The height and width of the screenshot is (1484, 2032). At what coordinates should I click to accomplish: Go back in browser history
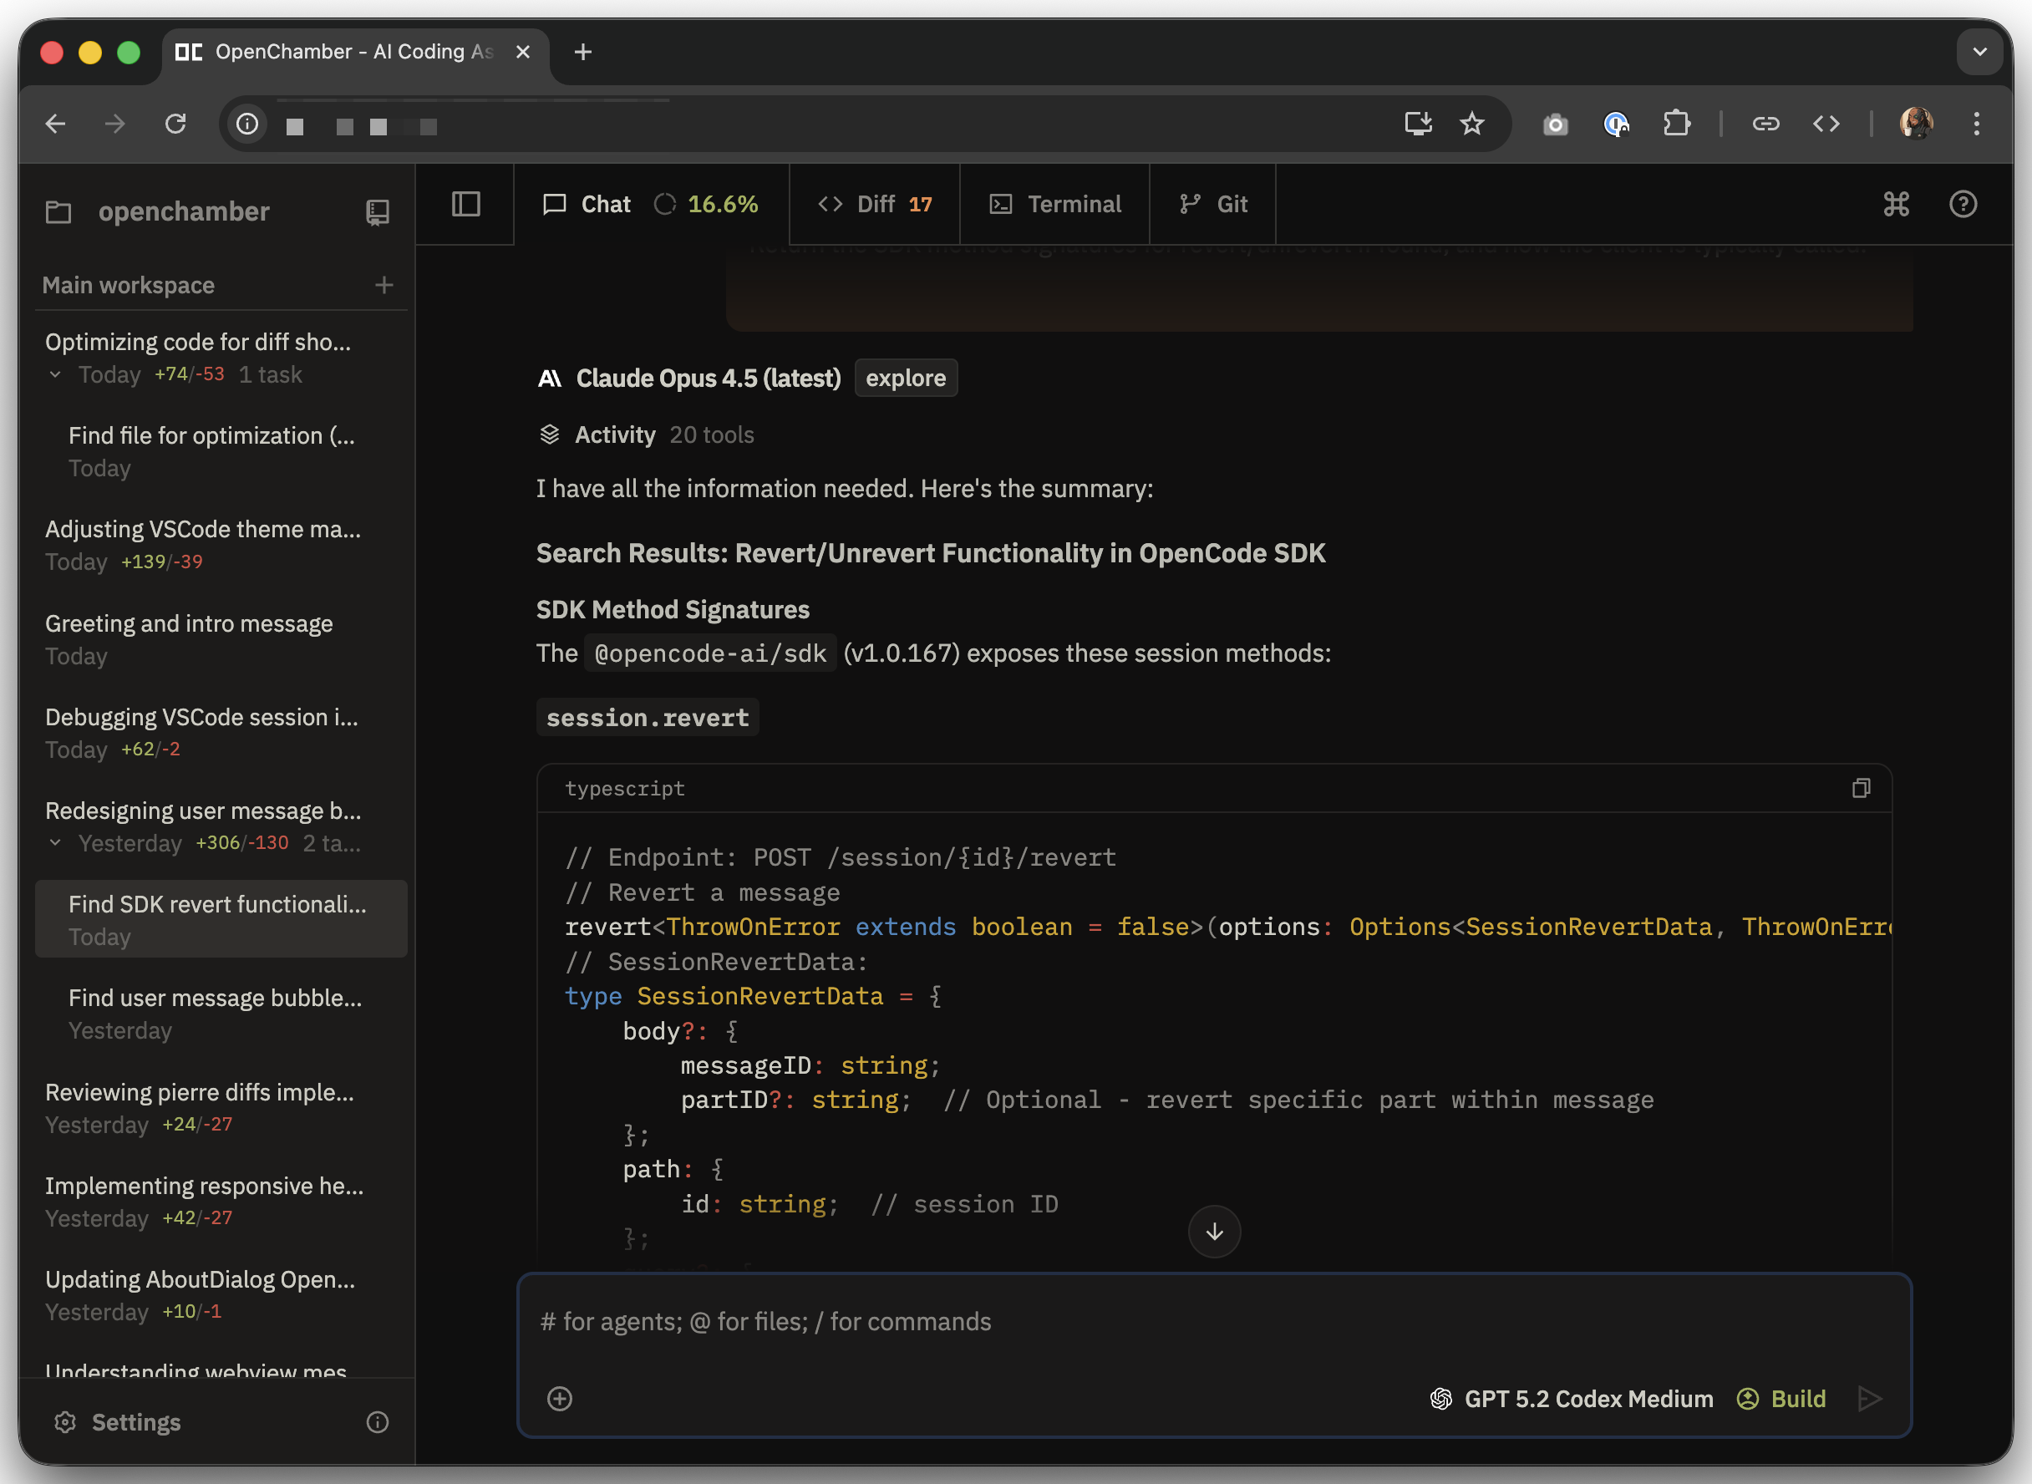tap(56, 124)
